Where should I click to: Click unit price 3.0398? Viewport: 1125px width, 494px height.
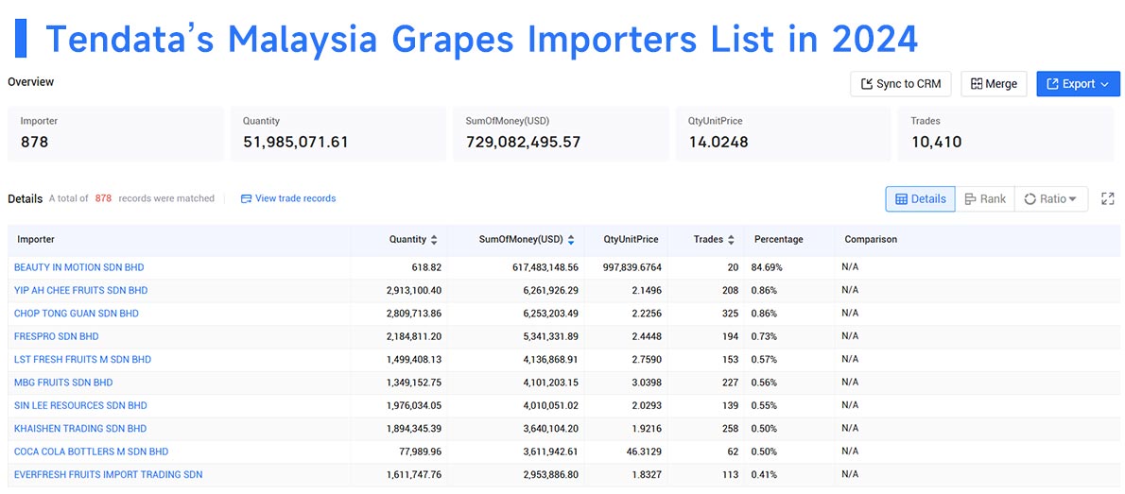[648, 383]
